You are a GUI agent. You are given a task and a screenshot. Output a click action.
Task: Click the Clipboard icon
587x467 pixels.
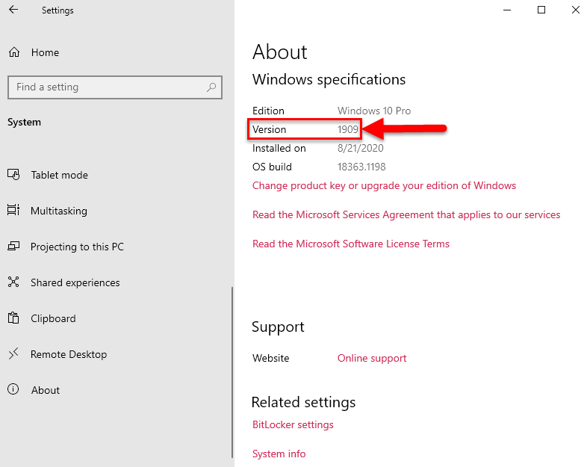13,318
